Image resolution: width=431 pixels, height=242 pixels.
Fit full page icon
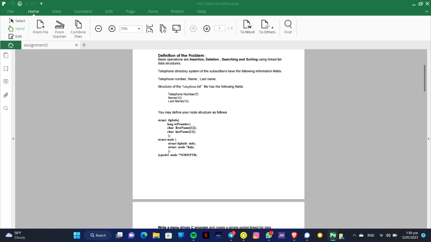pos(163,29)
